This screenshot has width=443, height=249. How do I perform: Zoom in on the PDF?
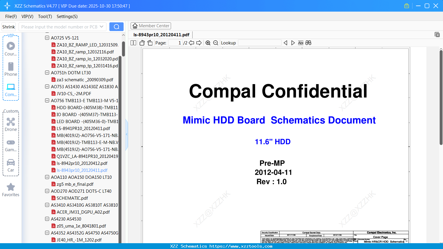pyautogui.click(x=208, y=43)
